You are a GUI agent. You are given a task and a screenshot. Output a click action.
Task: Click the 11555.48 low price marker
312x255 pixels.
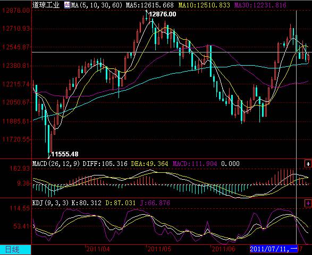pos(65,154)
